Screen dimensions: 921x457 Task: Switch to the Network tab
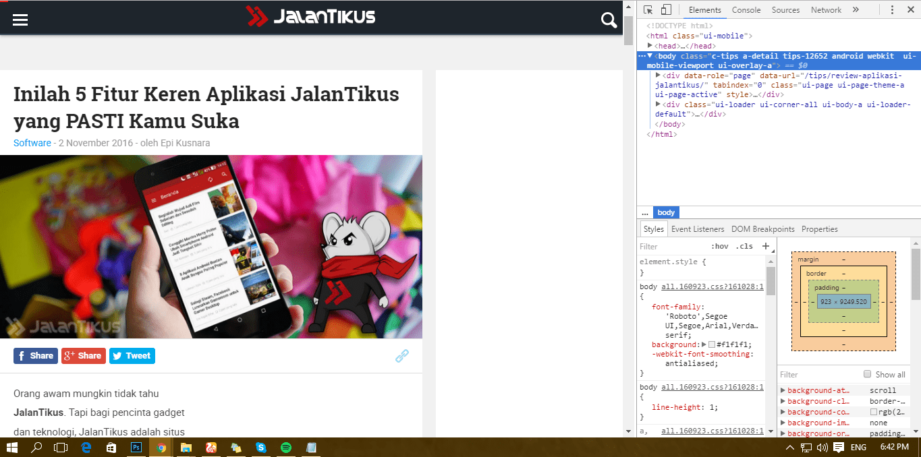coord(826,9)
